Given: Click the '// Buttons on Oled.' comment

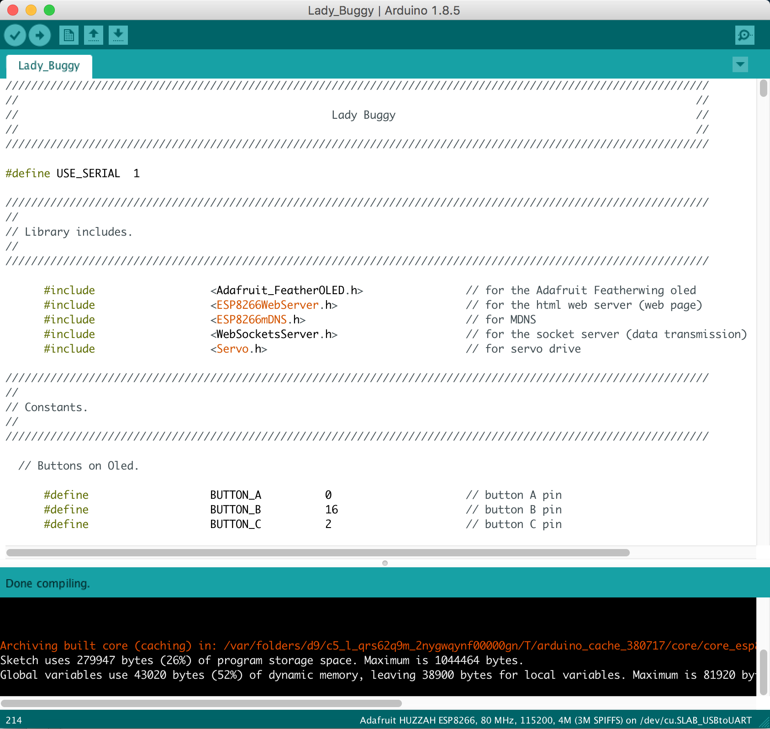Looking at the screenshot, I should point(79,466).
